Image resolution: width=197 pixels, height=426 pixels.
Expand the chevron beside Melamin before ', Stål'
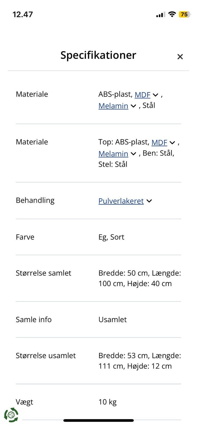pyautogui.click(x=134, y=106)
